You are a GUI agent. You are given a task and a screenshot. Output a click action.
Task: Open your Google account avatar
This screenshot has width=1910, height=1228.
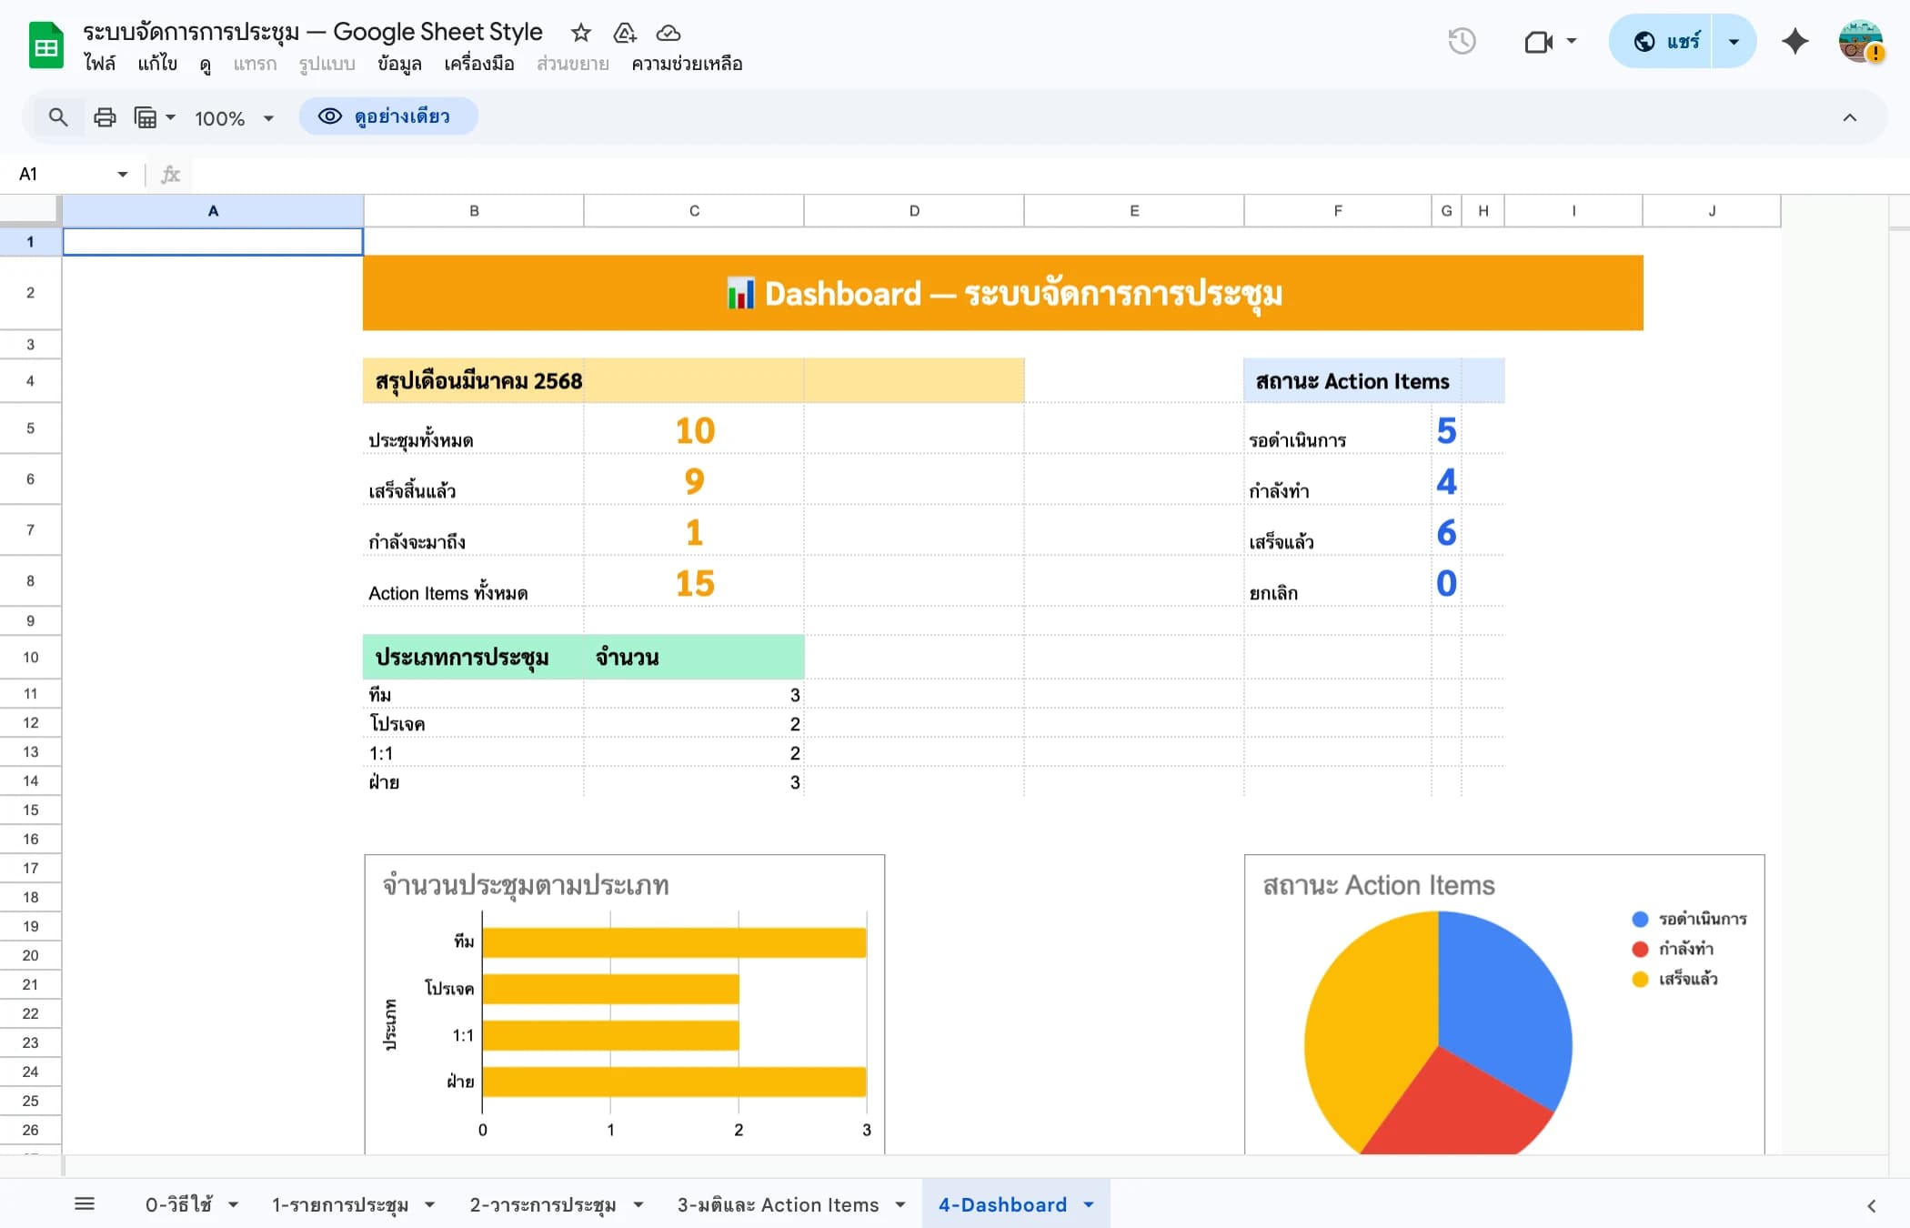point(1861,41)
